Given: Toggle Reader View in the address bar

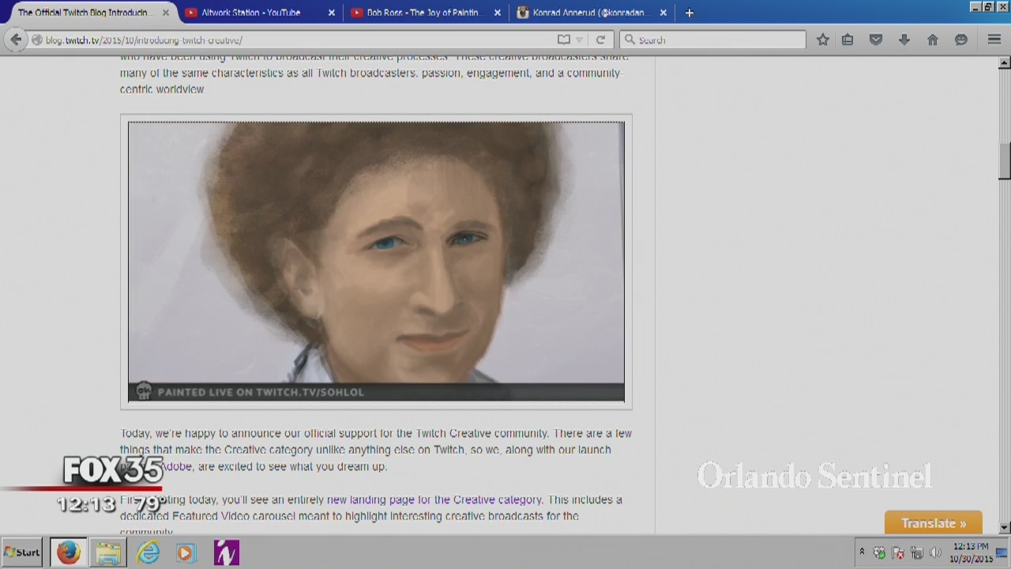Looking at the screenshot, I should 563,40.
